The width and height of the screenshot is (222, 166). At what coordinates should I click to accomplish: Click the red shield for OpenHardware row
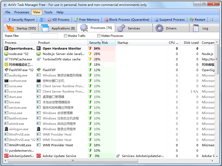point(90,48)
